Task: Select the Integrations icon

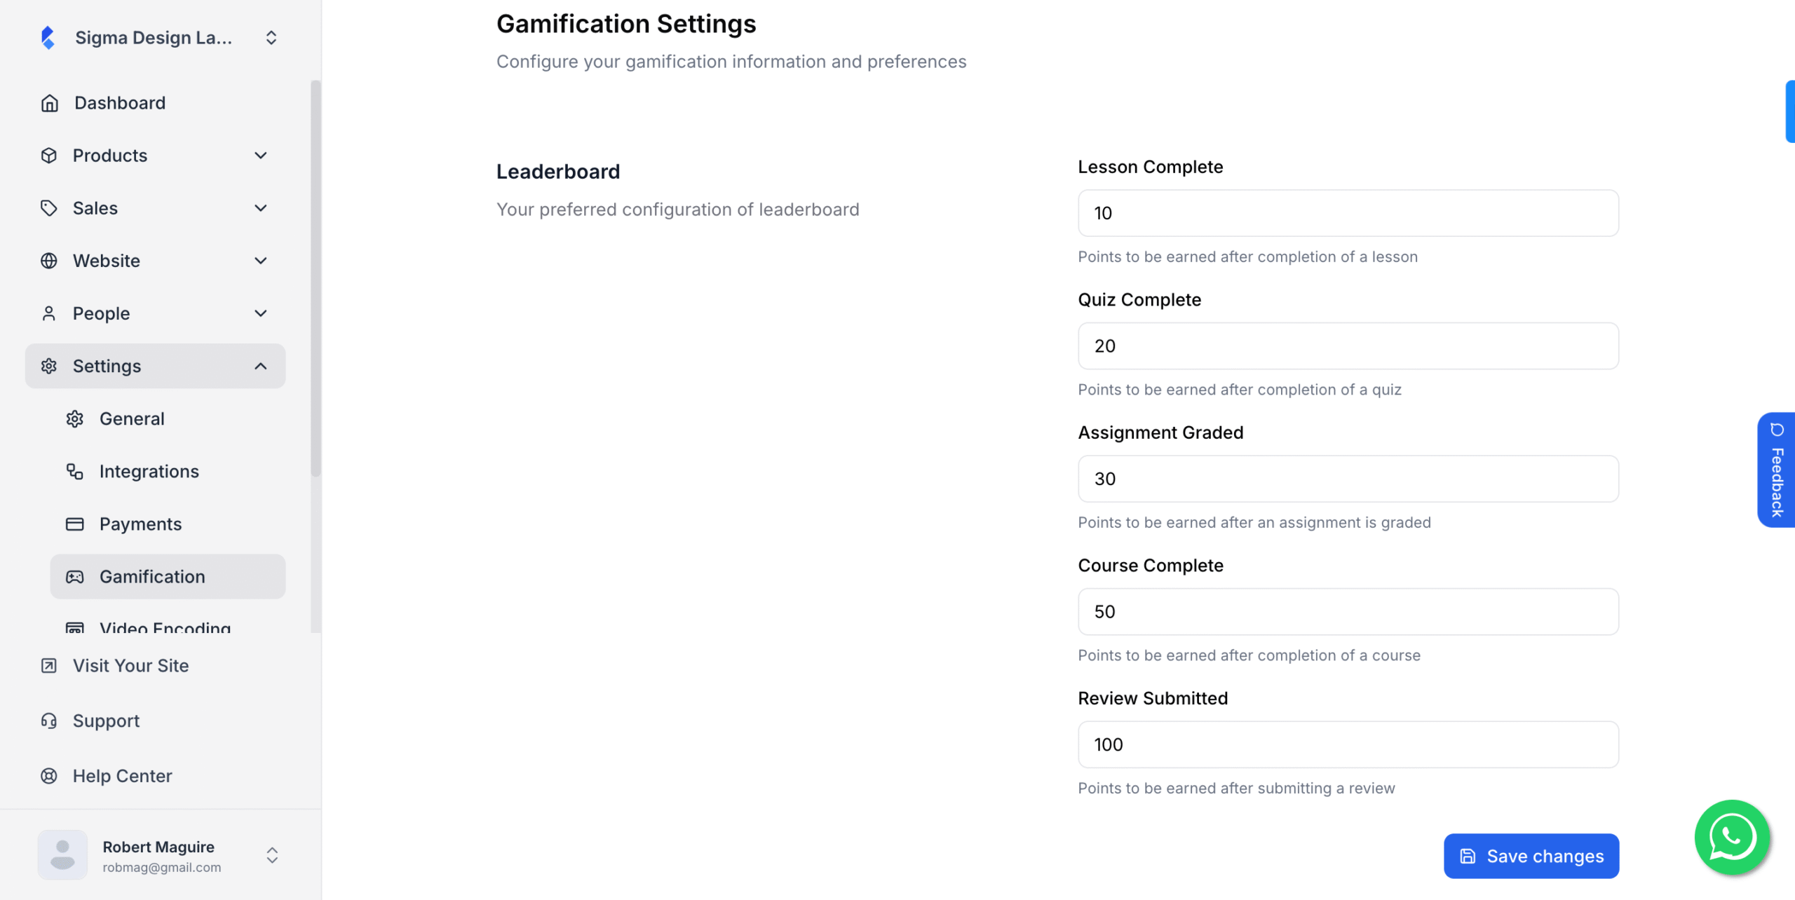Action: pos(75,471)
